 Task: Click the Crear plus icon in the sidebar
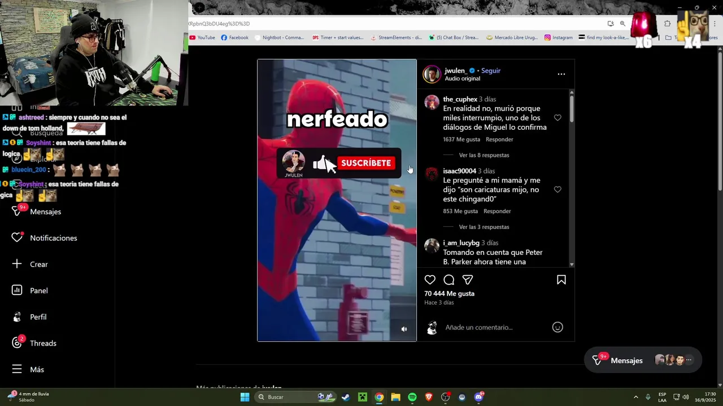coord(17,264)
